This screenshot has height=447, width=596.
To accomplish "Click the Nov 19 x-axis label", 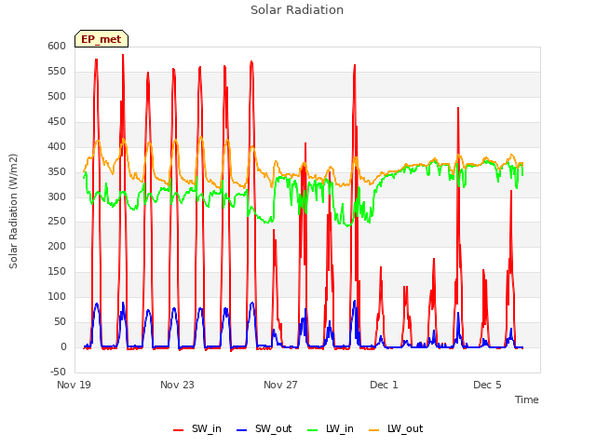I will [74, 385].
